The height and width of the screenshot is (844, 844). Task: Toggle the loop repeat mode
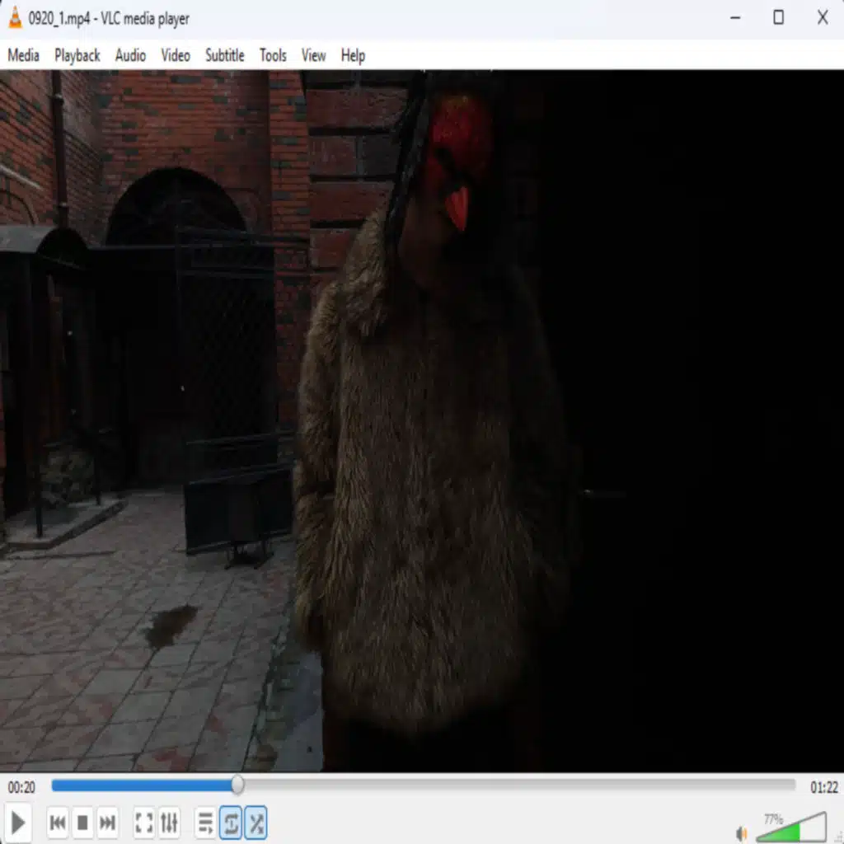(231, 823)
